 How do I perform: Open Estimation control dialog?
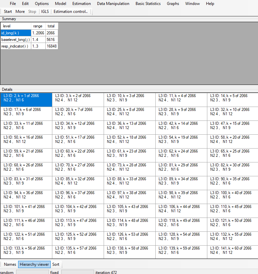pyautogui.click(x=71, y=12)
